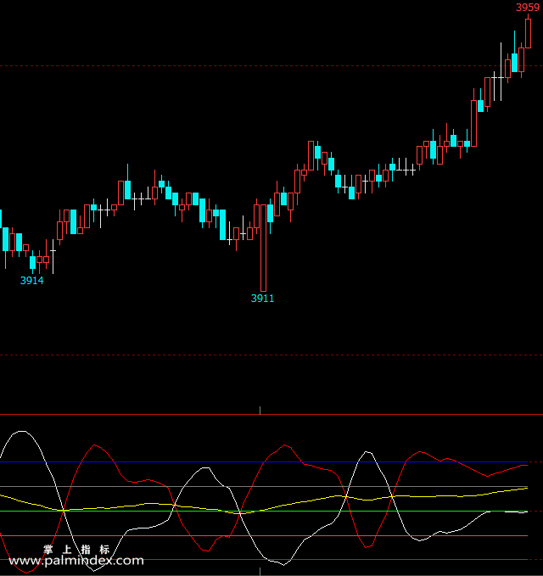The image size is (543, 576).
Task: Click the 3914 low price label
Action: (x=31, y=281)
